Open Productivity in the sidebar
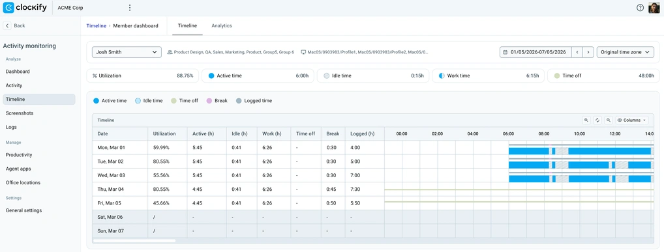664x252 pixels. pos(19,155)
